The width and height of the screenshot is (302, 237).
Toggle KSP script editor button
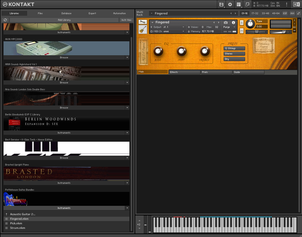tap(285, 13)
